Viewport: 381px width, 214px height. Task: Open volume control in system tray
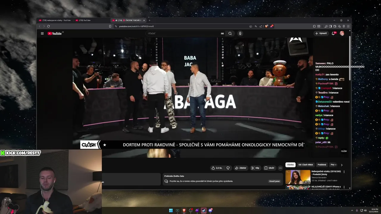click(365, 210)
